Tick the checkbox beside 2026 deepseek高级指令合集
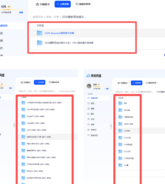 pos(34,33)
